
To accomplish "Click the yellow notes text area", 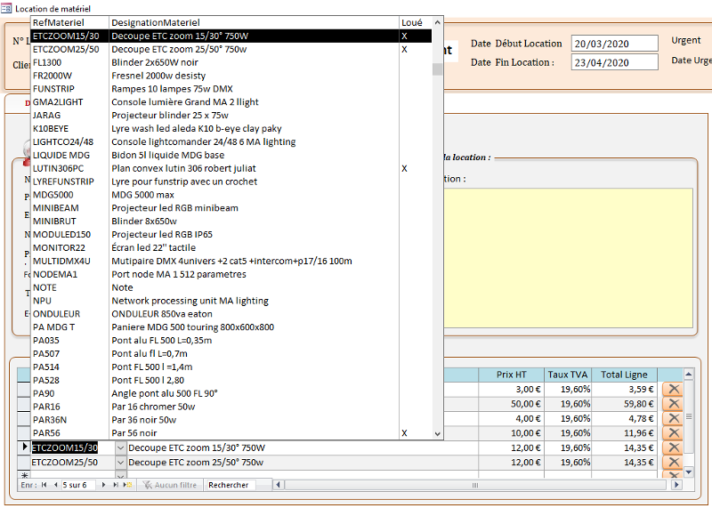I will pos(569,258).
